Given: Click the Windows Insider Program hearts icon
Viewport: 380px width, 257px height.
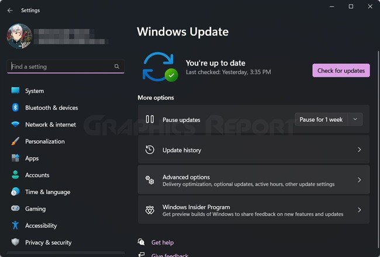Looking at the screenshot, I should 150,210.
